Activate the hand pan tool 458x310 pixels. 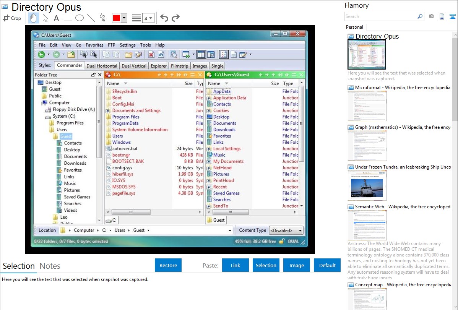click(x=33, y=18)
